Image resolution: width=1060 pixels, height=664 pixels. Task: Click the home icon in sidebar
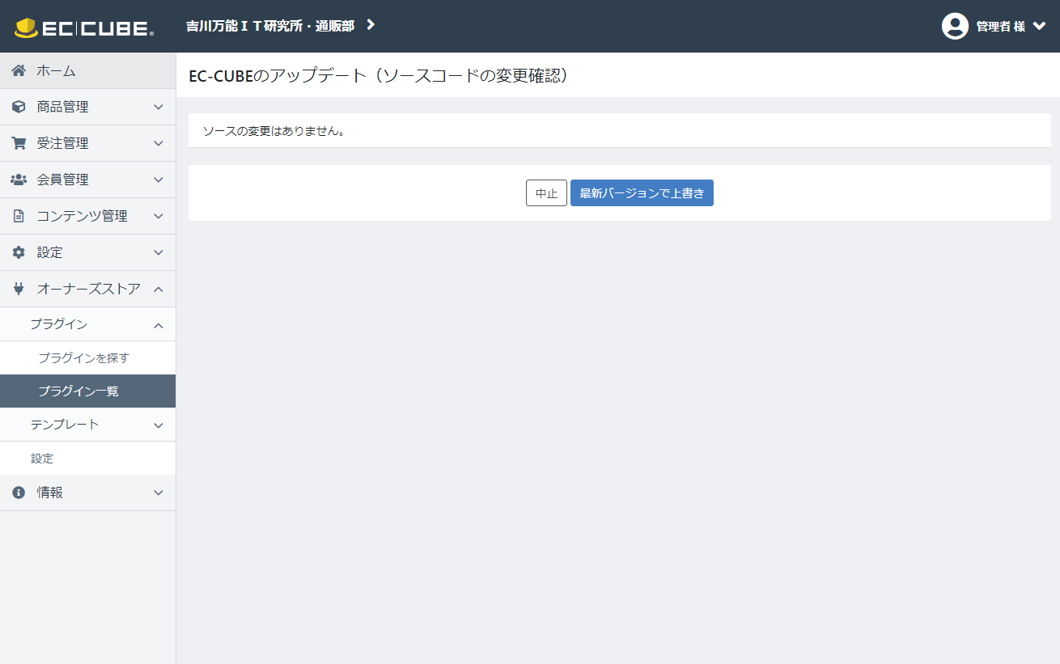tap(19, 71)
